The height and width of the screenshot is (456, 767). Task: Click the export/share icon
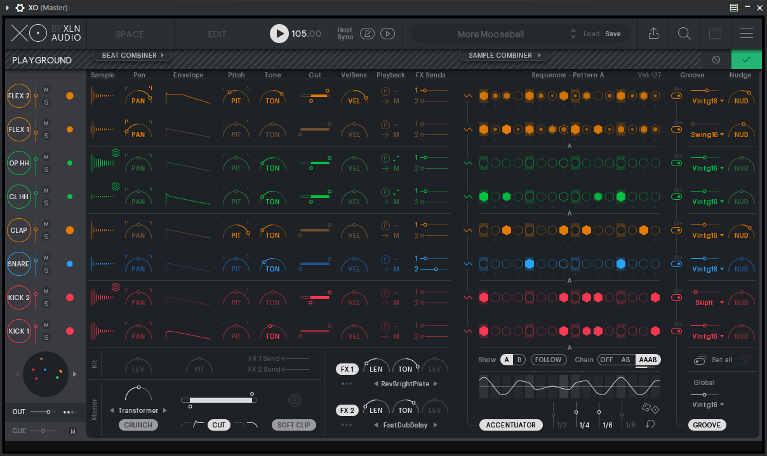[x=653, y=34]
